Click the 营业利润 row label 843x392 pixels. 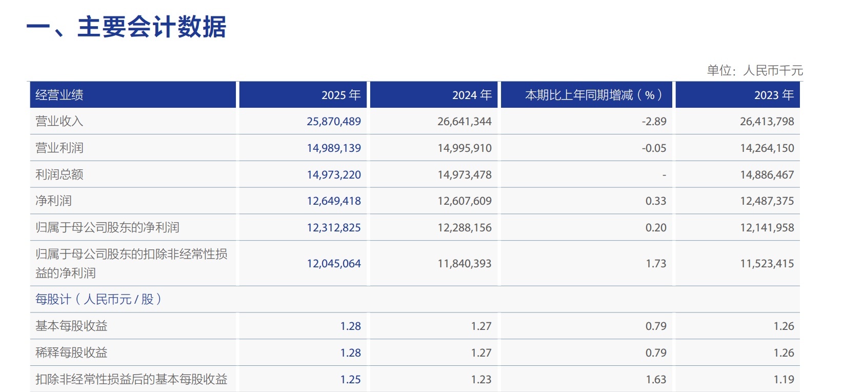[59, 148]
